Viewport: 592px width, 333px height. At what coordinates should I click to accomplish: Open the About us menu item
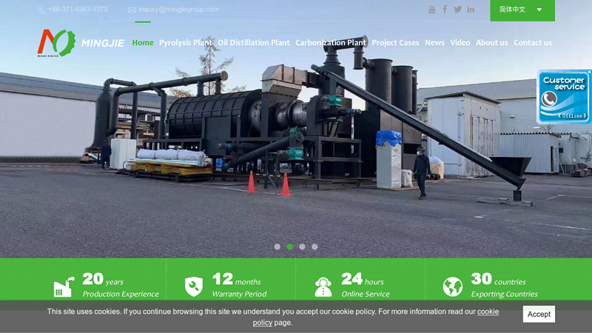point(491,43)
